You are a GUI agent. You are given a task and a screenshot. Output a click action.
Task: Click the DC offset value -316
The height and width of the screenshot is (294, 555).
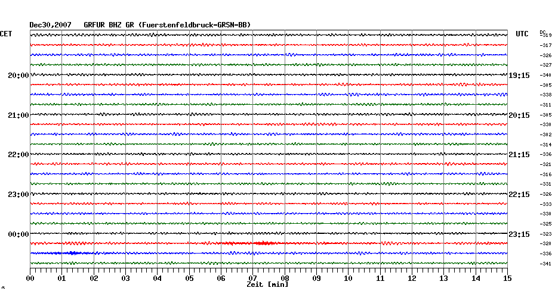click(546, 175)
